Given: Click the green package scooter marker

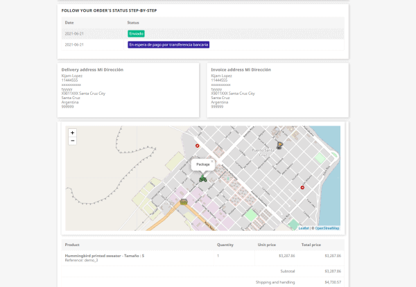Looking at the screenshot, I should point(203,178).
